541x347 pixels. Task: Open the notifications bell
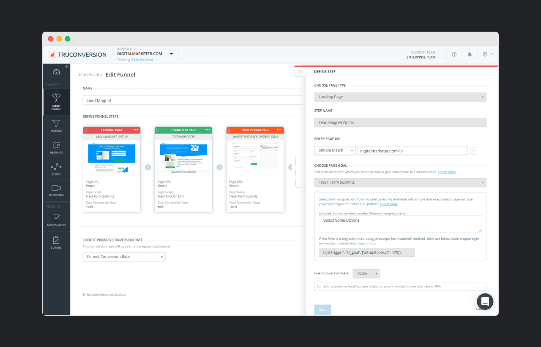click(x=470, y=54)
